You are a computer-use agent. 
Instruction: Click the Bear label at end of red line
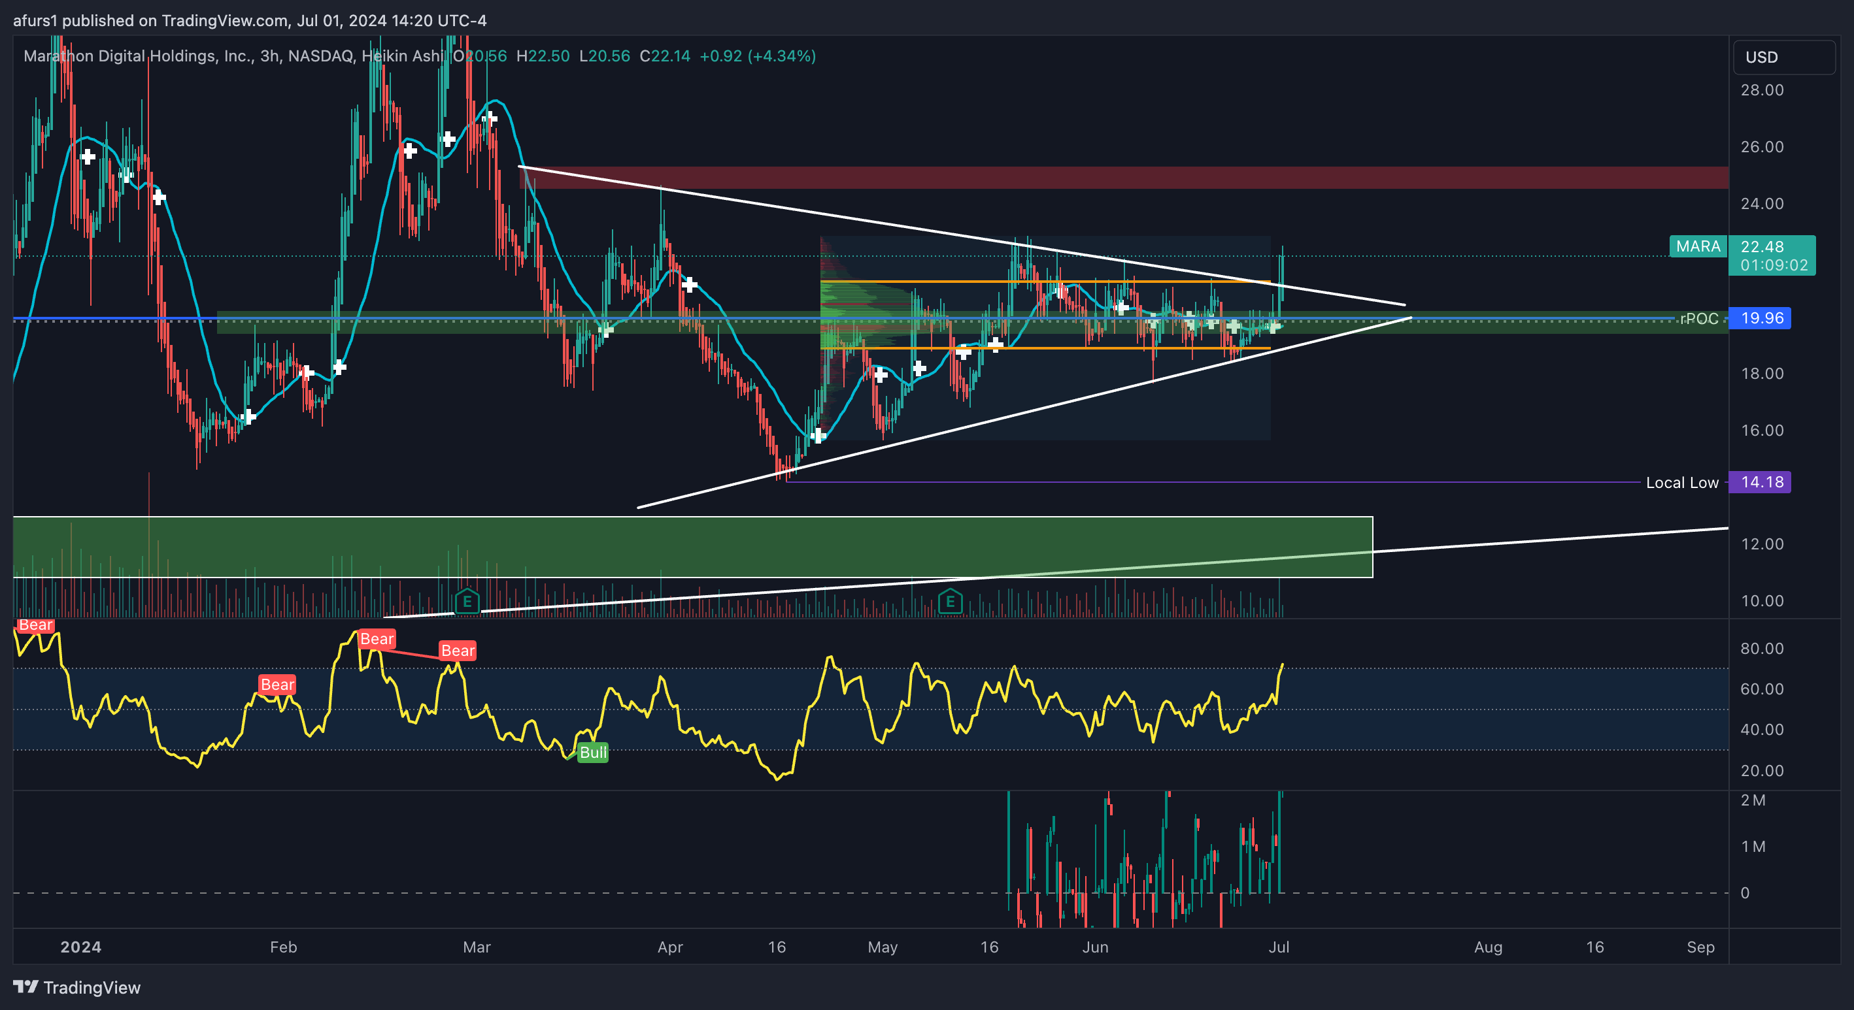[458, 651]
